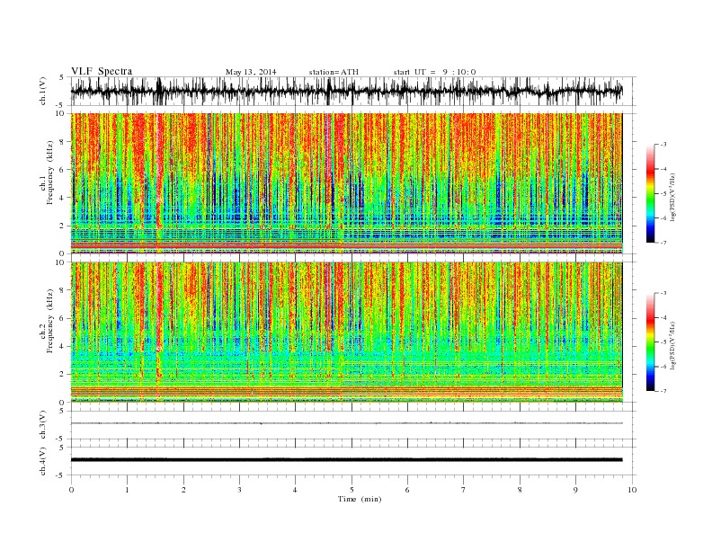Click the thick black ch.4 voltage trace
The height and width of the screenshot is (550, 712).
[346, 460]
